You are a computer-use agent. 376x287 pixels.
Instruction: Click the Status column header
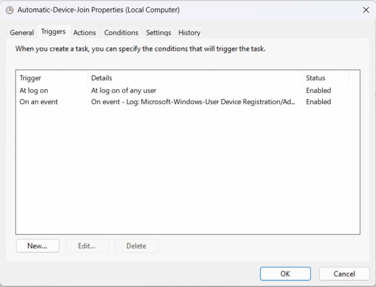click(315, 78)
